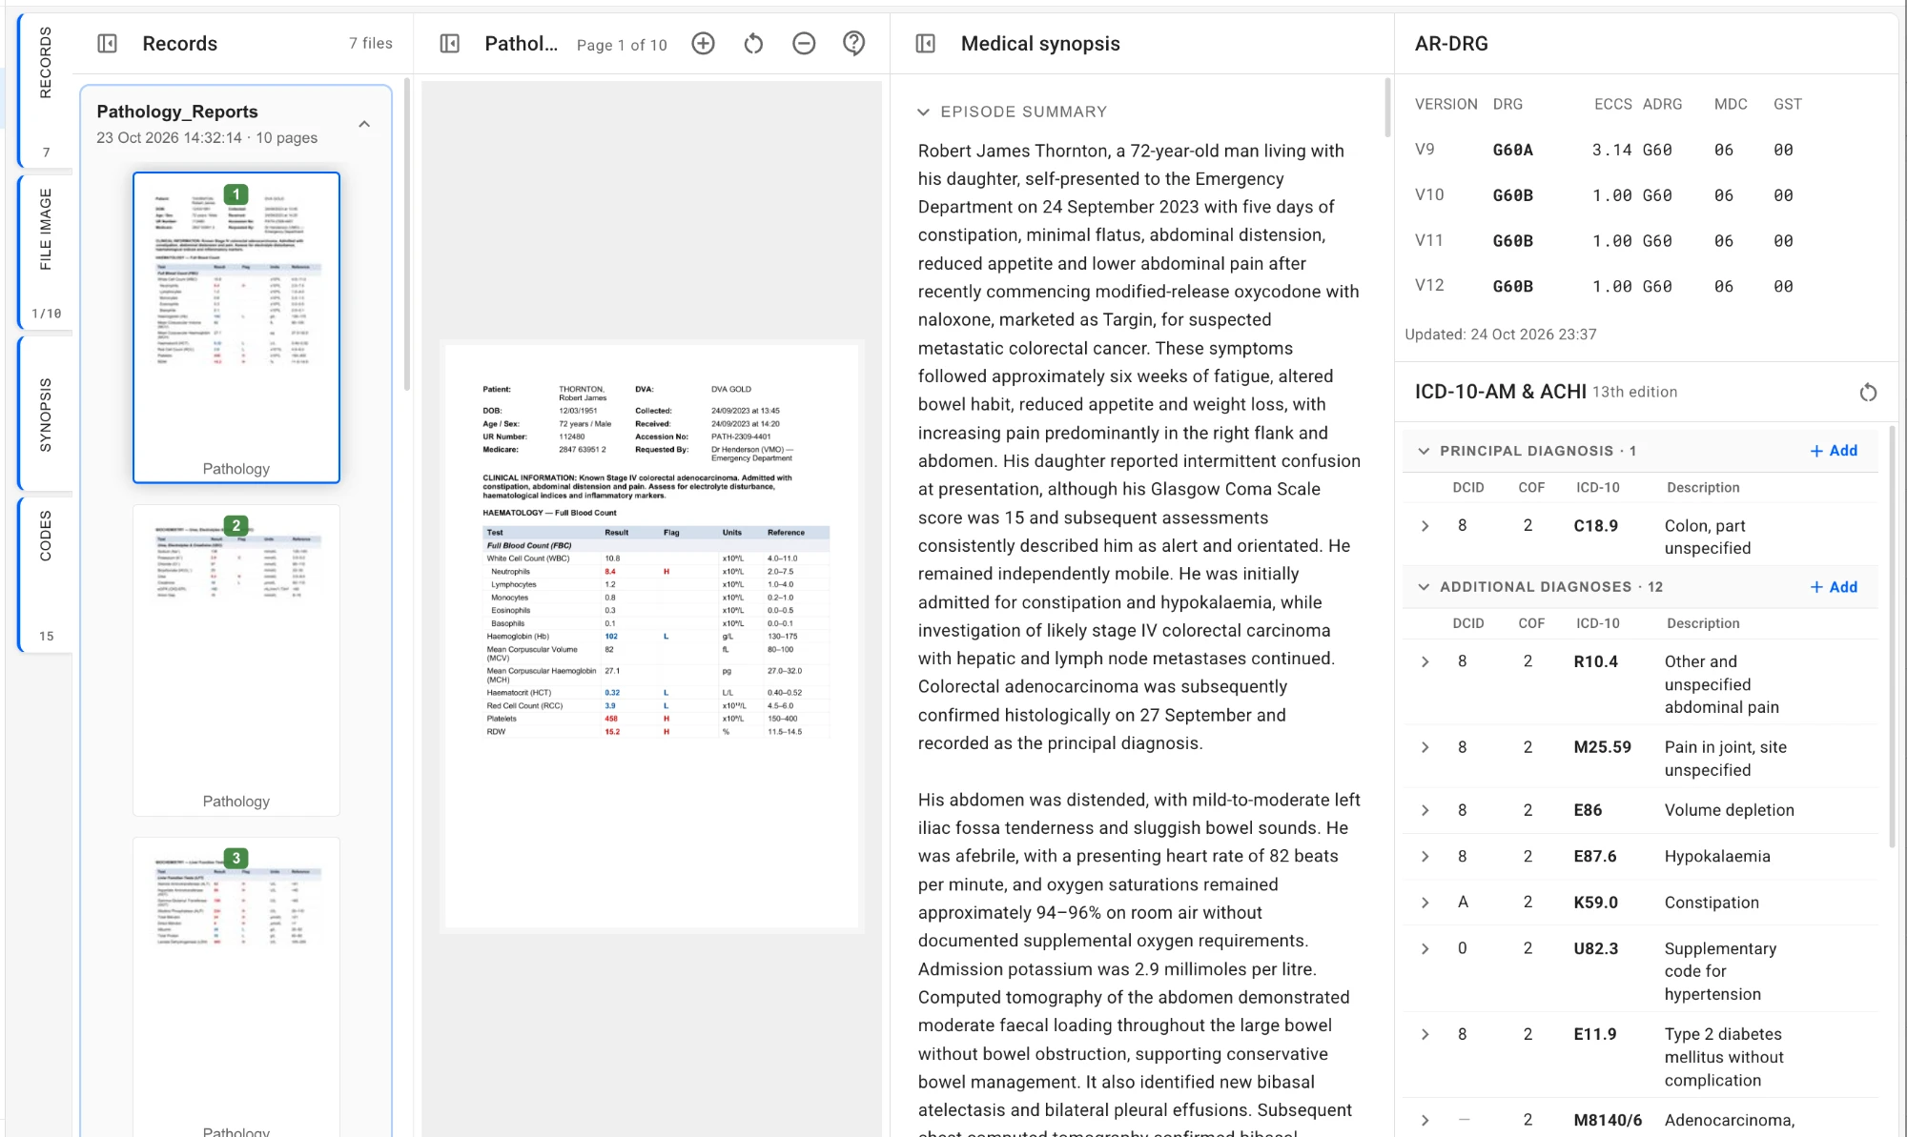This screenshot has height=1137, width=1907.
Task: Click the 'Page 1 of 10' indicator
Action: (622, 45)
